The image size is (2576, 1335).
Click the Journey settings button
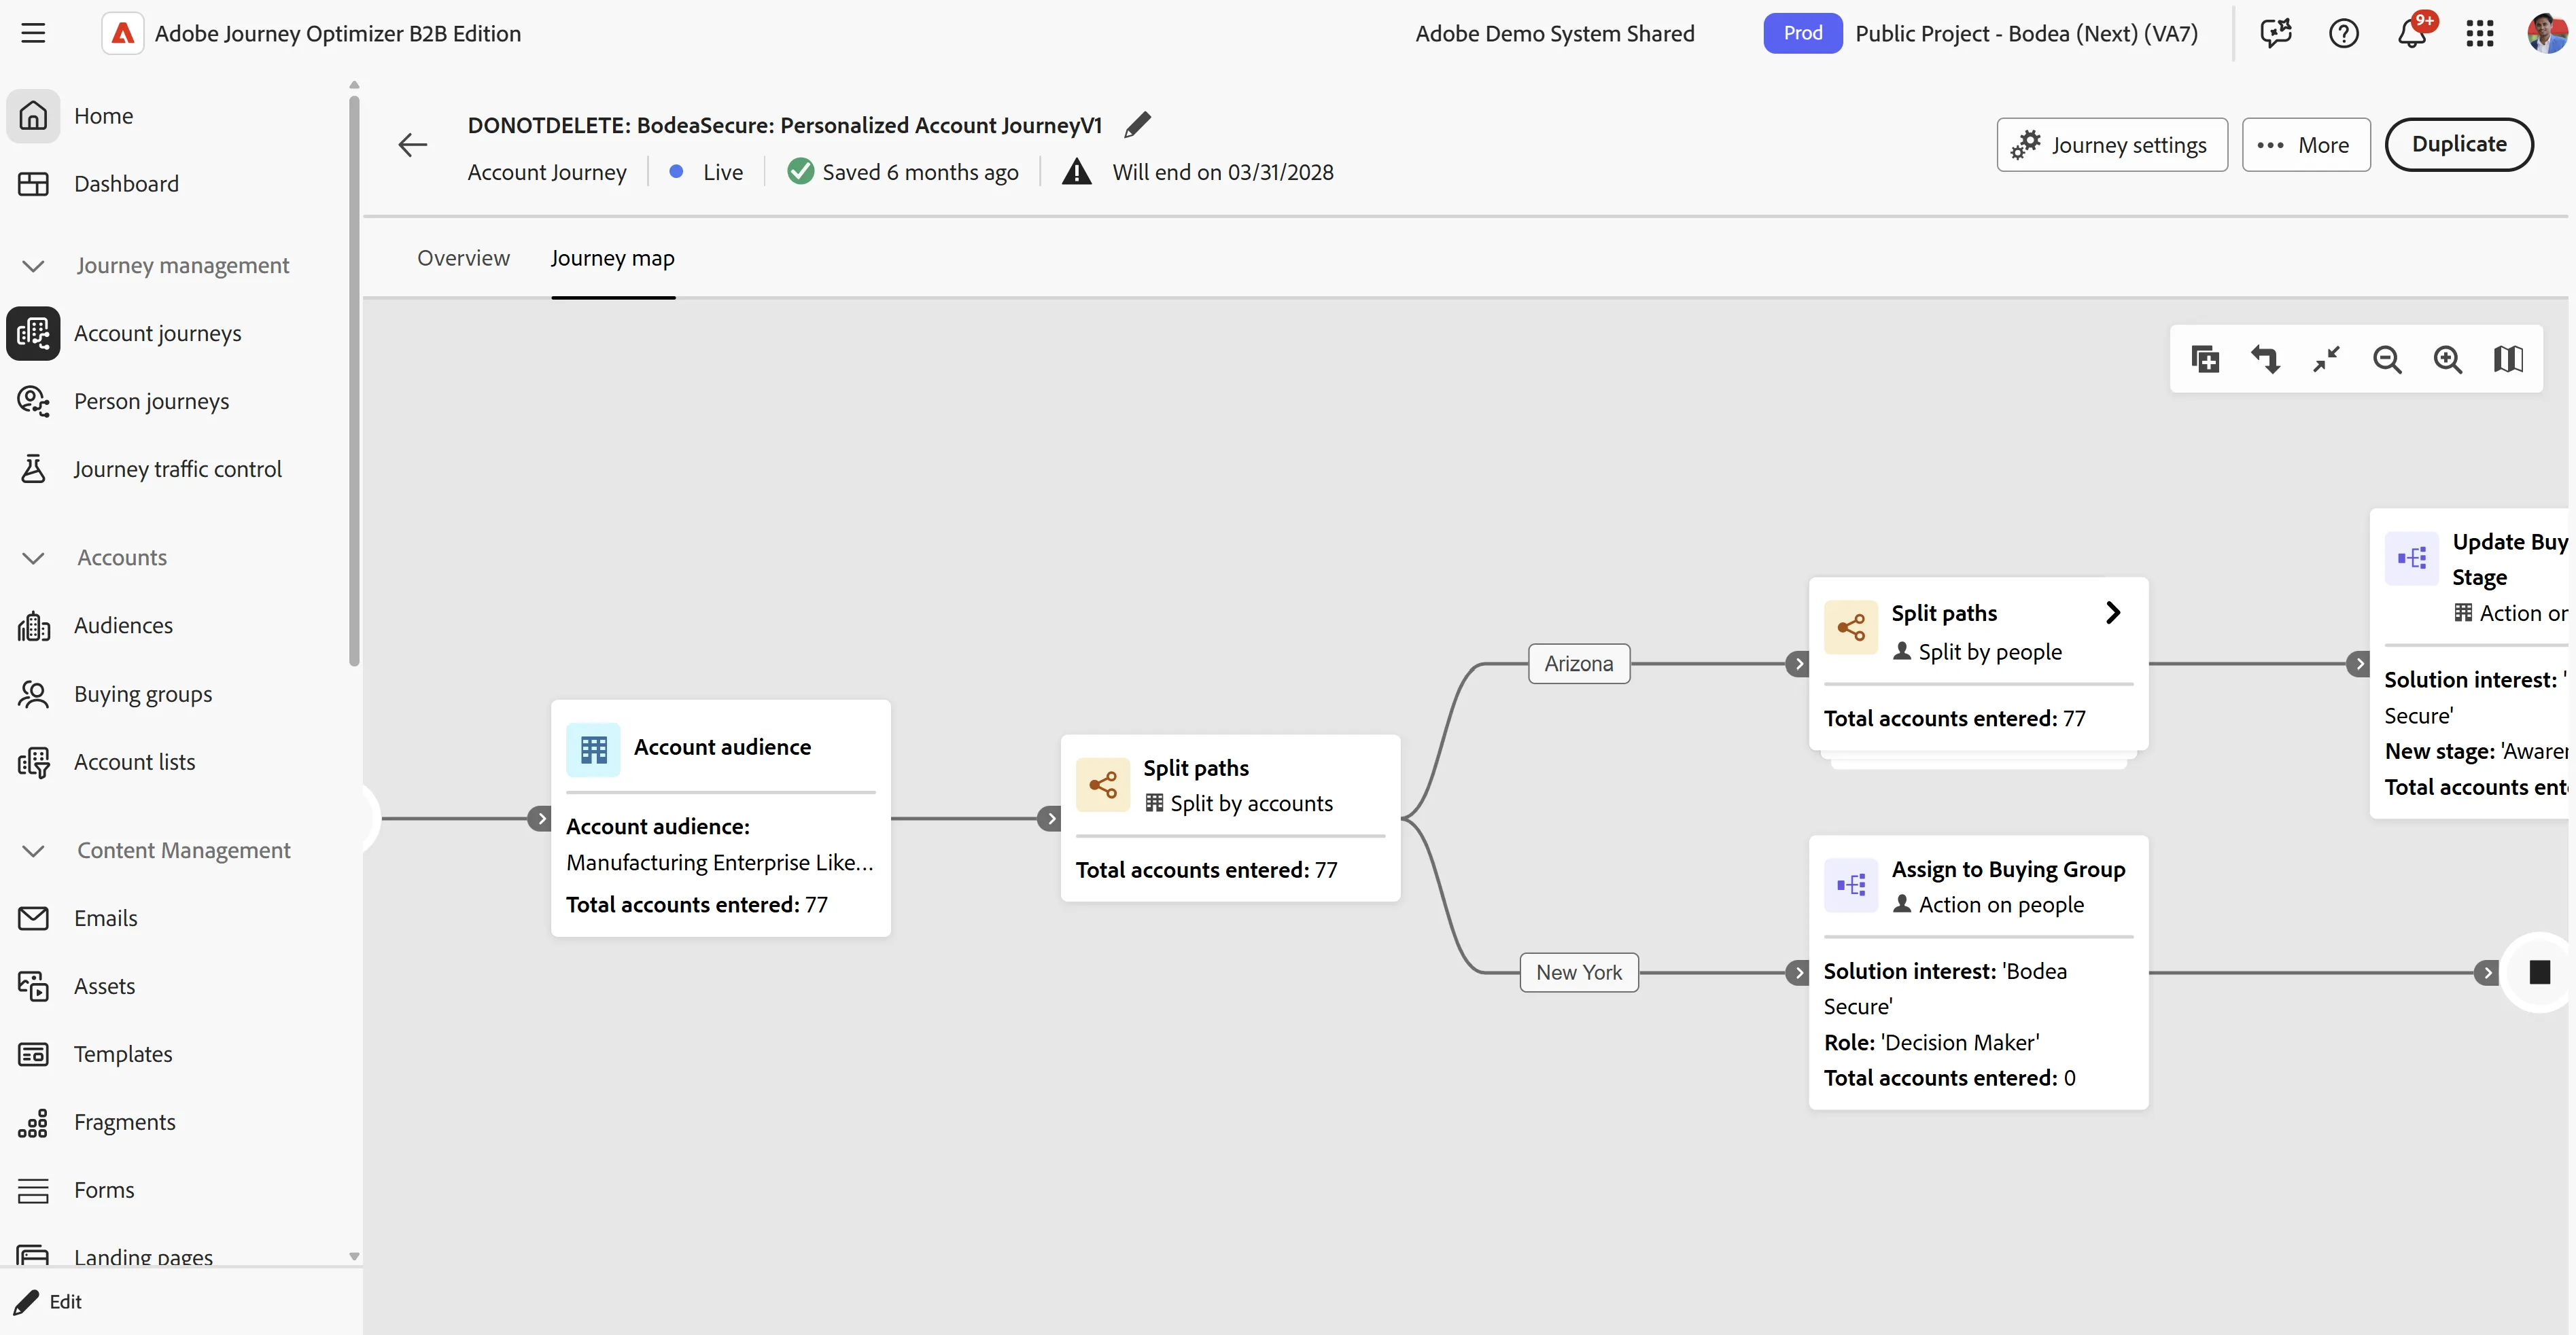pos(2111,145)
